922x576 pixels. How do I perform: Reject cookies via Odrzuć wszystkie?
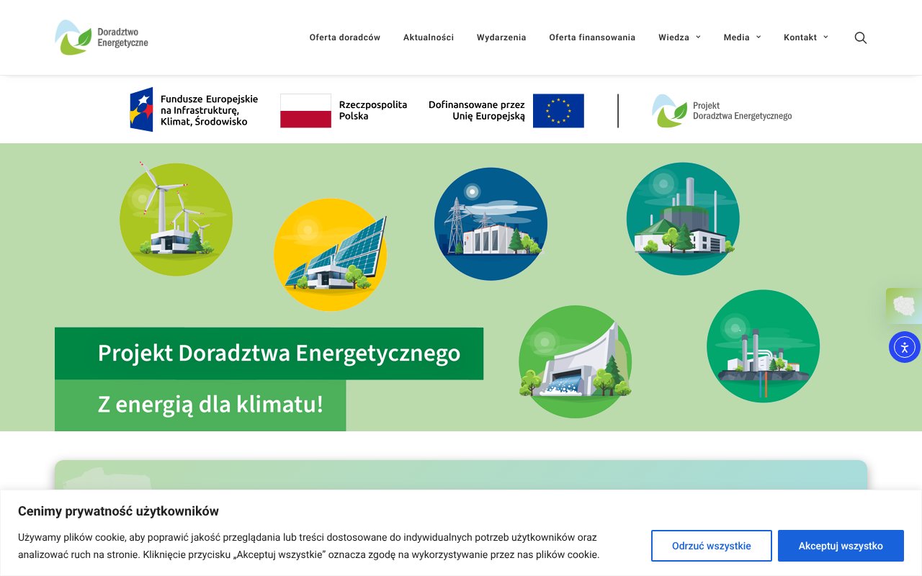711,546
